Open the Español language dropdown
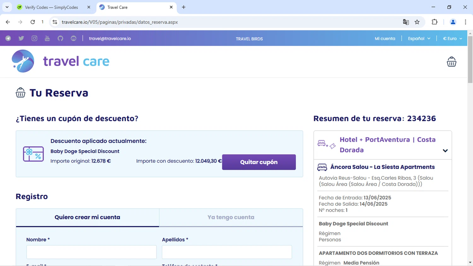This screenshot has width=473, height=266. tap(419, 38)
